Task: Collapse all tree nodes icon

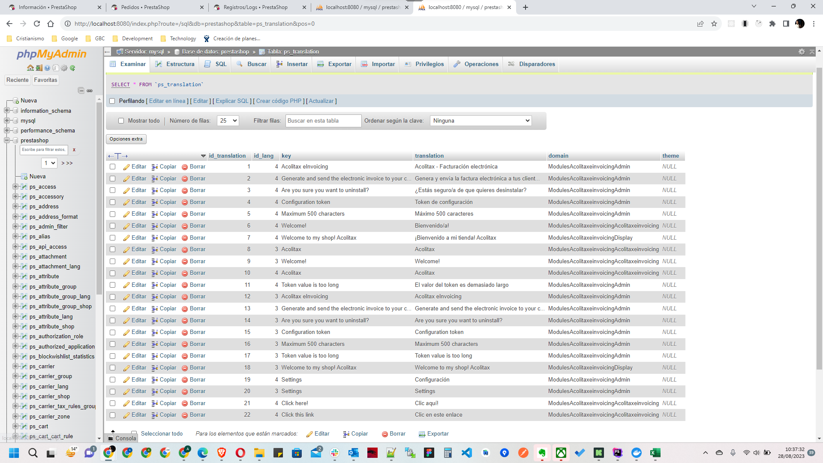Action: (x=81, y=90)
